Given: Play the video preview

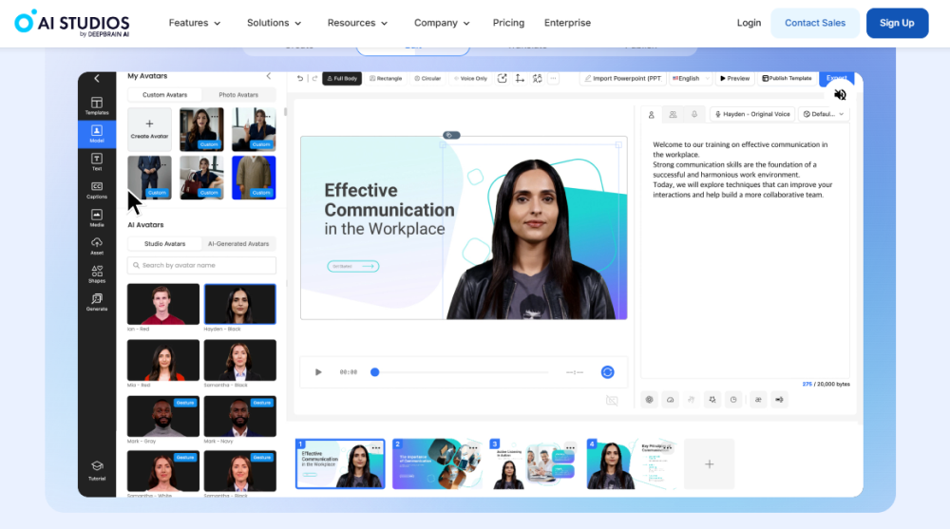Looking at the screenshot, I should [x=318, y=372].
